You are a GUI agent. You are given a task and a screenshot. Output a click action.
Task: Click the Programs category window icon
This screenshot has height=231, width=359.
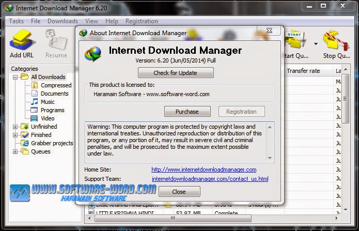[34, 110]
